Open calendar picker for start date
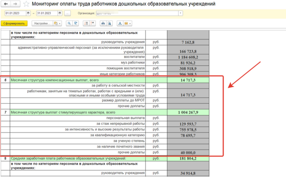 (x=28, y=13)
